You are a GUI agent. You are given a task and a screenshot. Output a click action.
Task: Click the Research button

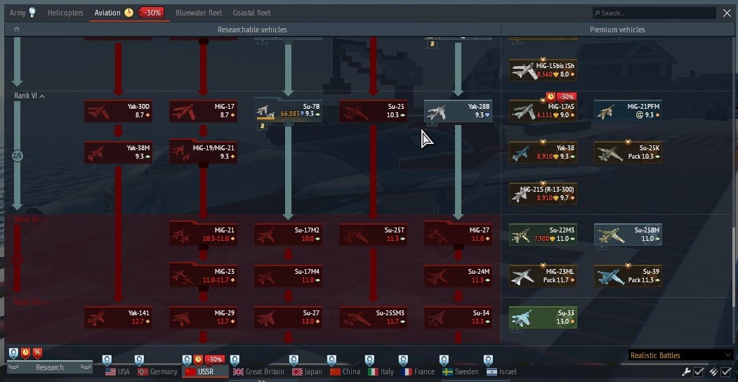click(x=49, y=367)
